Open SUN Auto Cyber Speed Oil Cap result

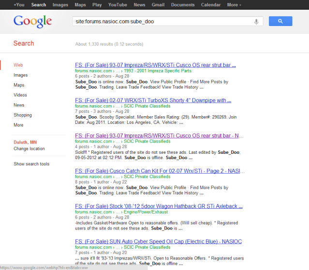158,242
